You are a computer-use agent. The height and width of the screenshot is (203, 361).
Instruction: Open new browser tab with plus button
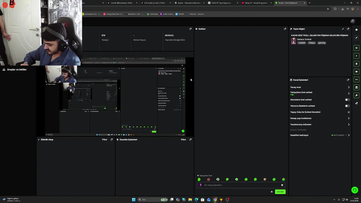(x=310, y=3)
